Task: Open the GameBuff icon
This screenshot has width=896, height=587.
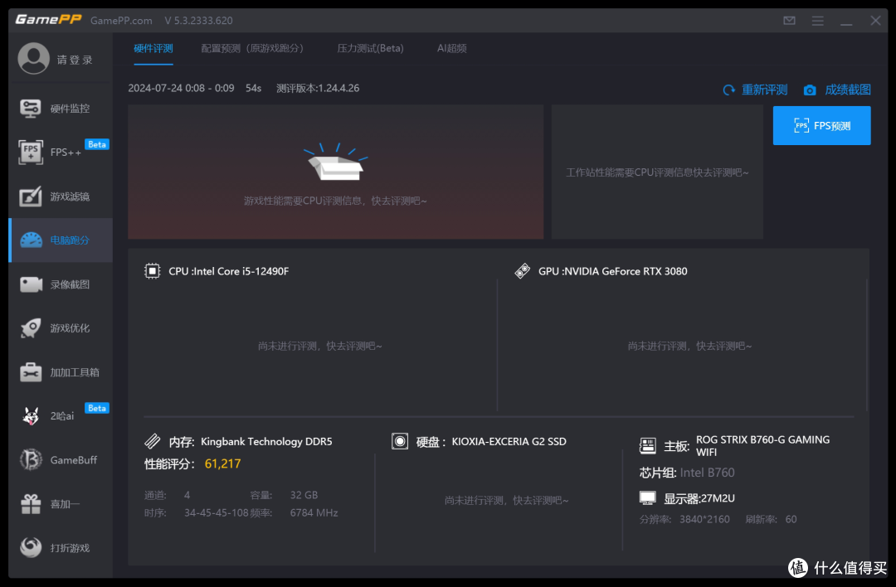Action: (31, 459)
